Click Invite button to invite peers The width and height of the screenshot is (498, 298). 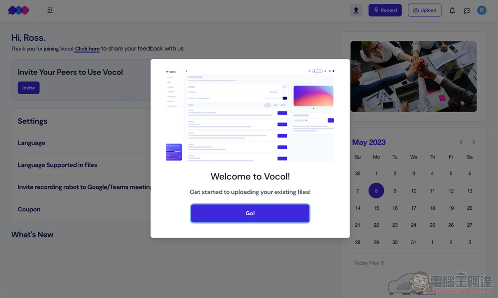28,88
